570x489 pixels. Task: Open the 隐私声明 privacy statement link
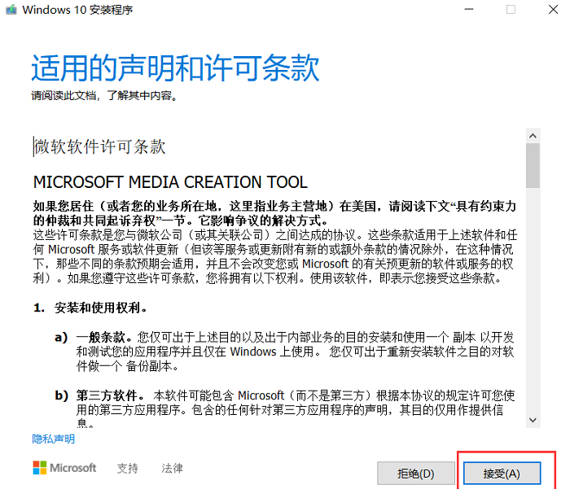(x=54, y=439)
